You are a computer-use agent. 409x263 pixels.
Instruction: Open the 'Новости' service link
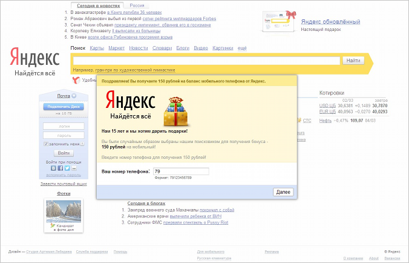point(139,48)
